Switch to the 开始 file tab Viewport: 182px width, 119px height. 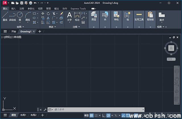click(x=14, y=31)
